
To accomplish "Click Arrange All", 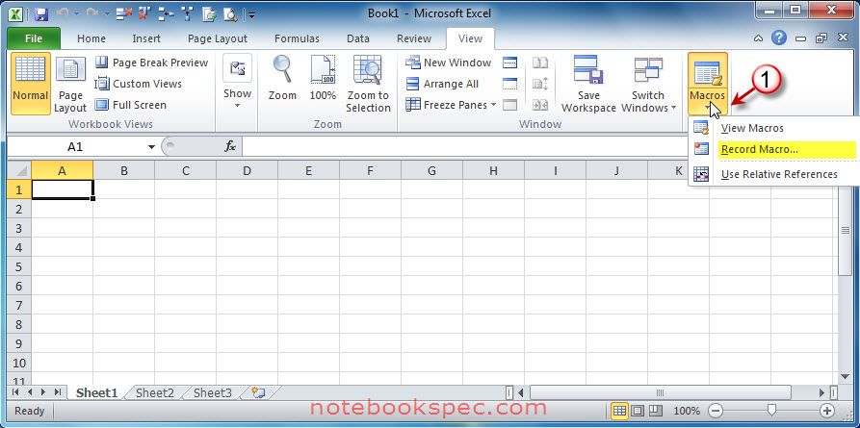I will tap(442, 84).
